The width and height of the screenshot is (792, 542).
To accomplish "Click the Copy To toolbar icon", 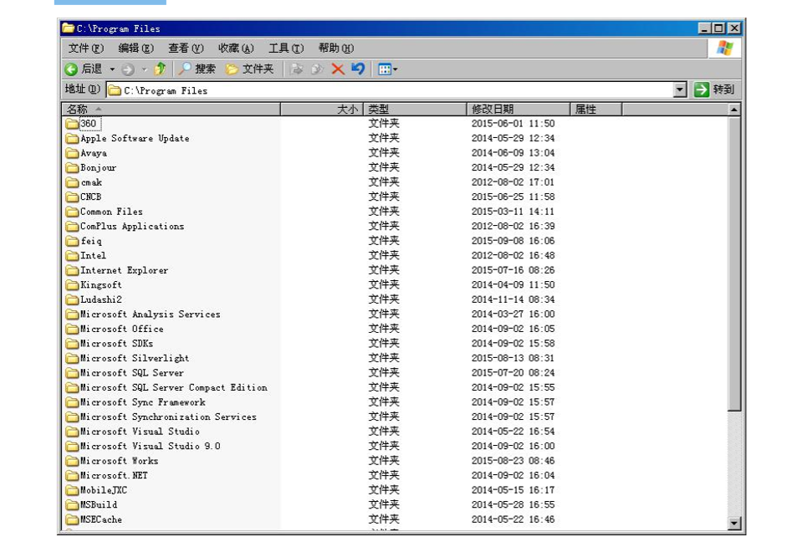I will (317, 69).
